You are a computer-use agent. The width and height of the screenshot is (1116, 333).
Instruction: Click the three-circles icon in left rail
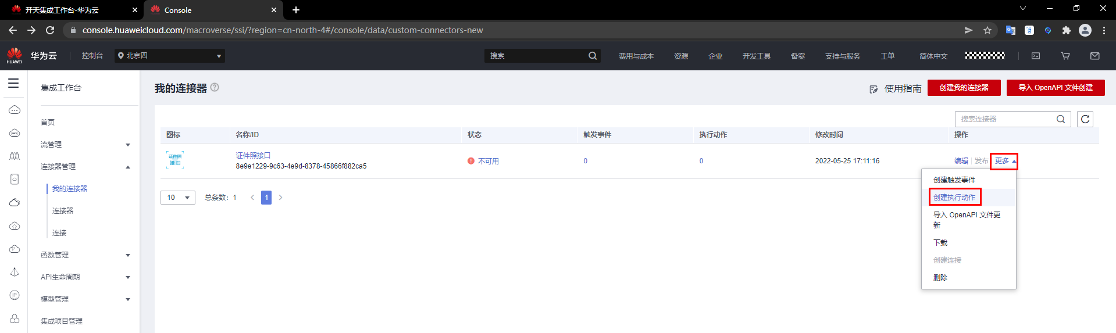[15, 318]
